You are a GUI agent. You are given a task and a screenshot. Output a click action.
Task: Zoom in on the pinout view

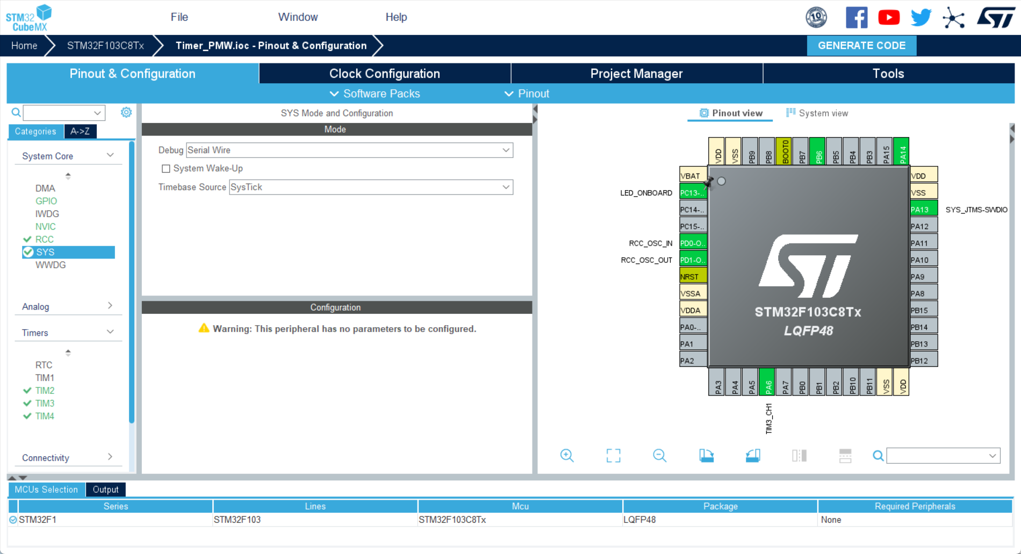tap(567, 456)
